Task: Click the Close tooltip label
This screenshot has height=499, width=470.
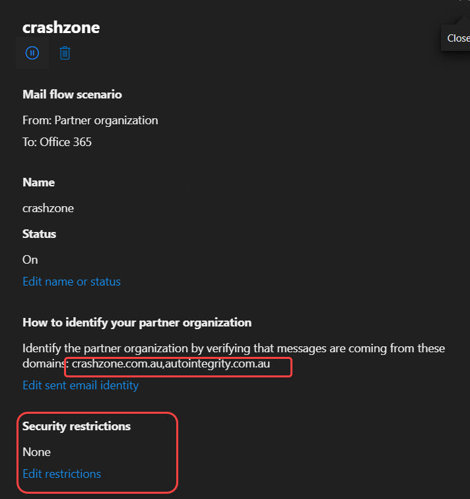Action: point(458,38)
